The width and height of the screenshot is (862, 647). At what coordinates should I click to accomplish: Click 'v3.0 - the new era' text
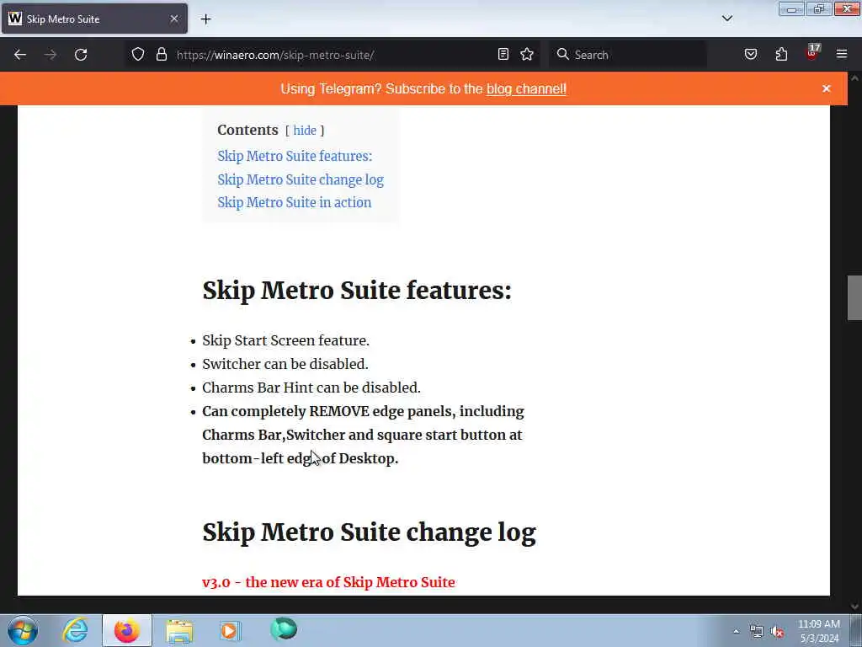click(328, 582)
